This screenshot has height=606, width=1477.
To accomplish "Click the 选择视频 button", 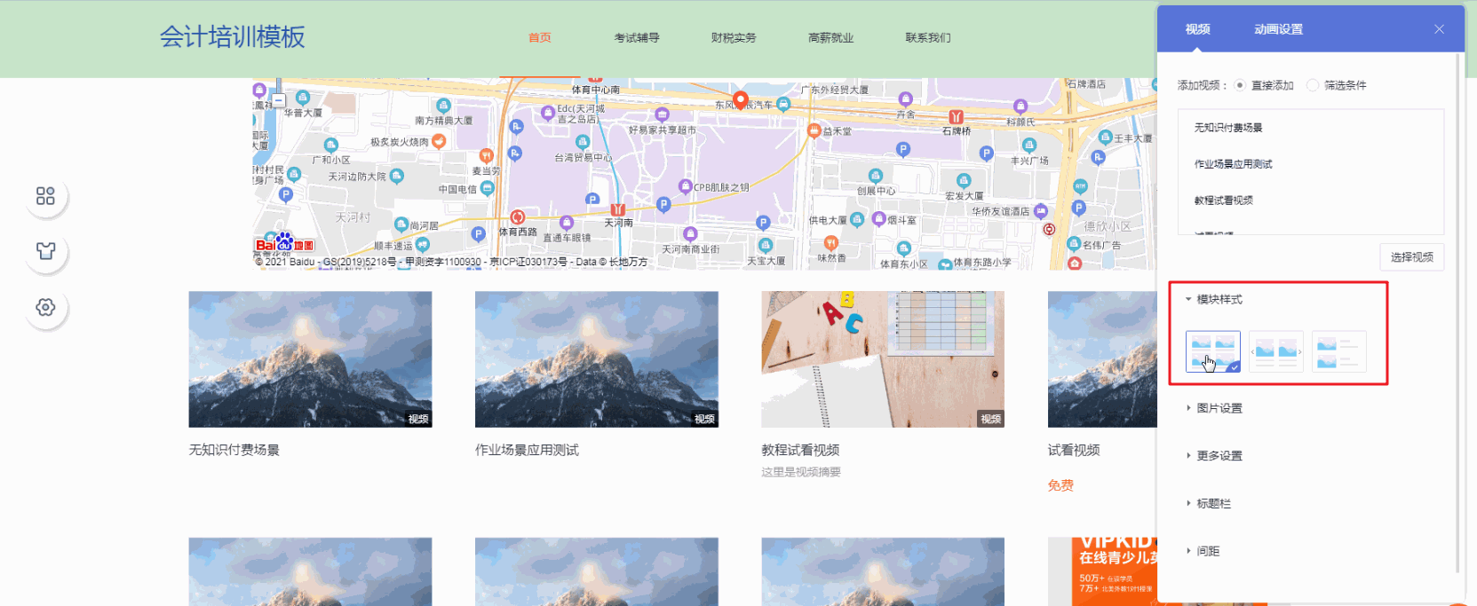I will pyautogui.click(x=1411, y=257).
